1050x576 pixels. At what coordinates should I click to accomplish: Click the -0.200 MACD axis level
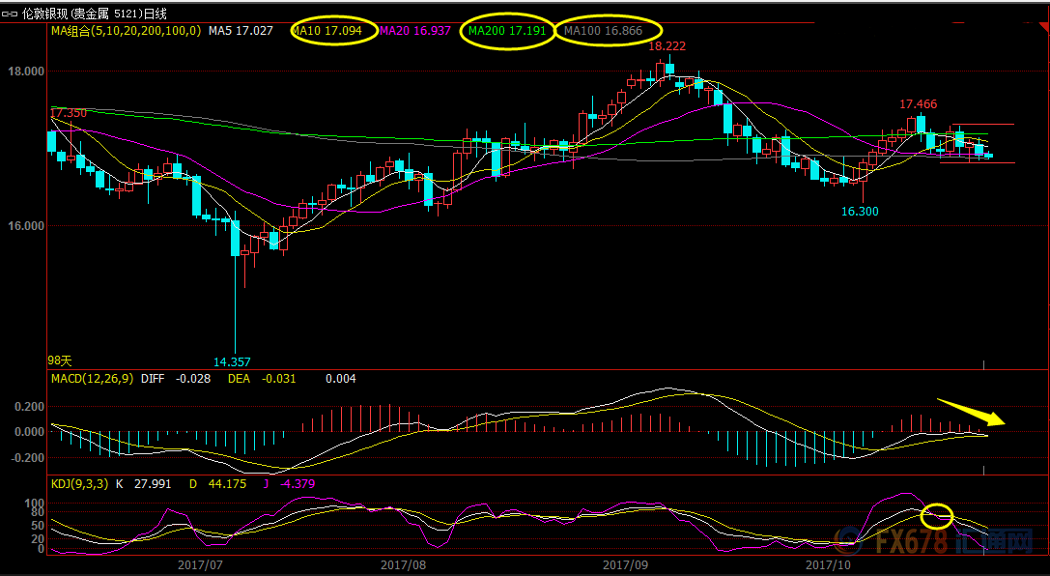pyautogui.click(x=27, y=458)
